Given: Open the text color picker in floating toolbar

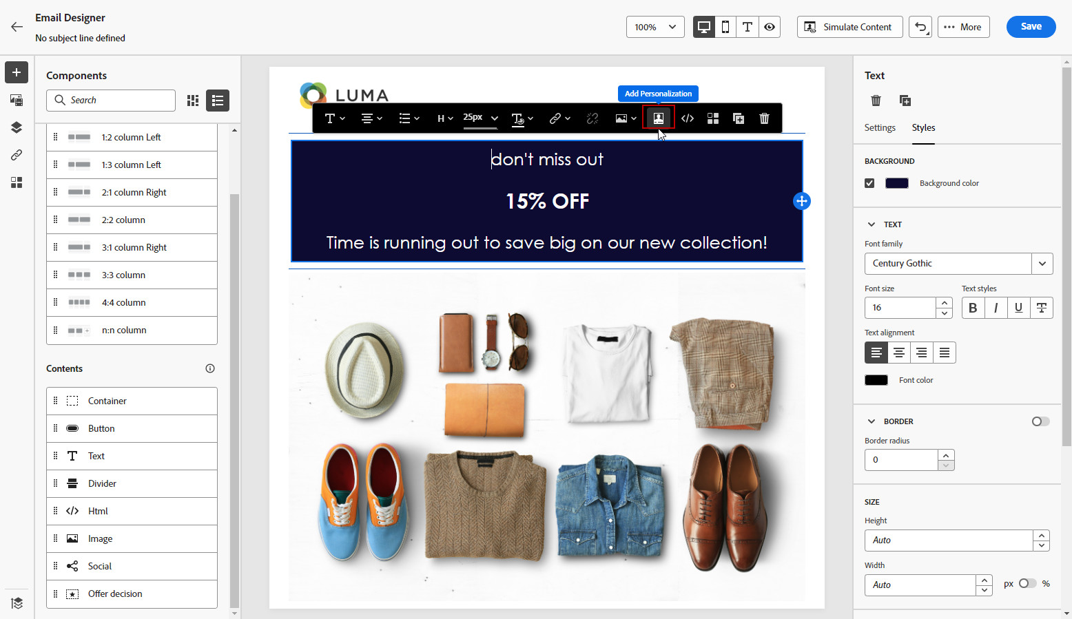Looking at the screenshot, I should coord(522,118).
